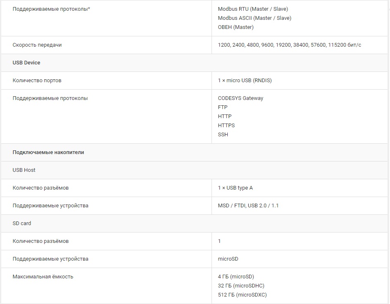Select the 'SD card' subsection heading
Screen dimensions: 390x304
22,223
